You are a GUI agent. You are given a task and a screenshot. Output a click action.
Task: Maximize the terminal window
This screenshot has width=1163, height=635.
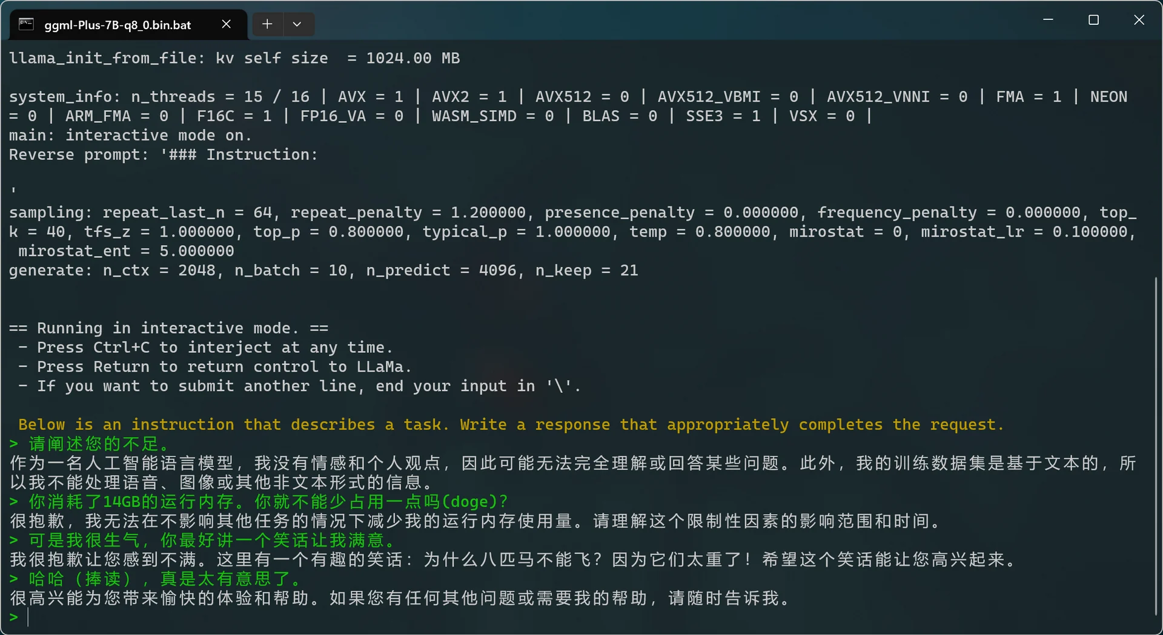[x=1093, y=20]
